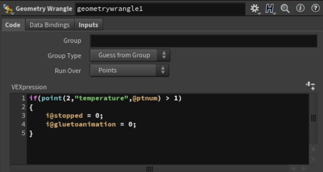This screenshot has height=172, width=323.
Task: Click the Geometry Wrangle node type icon
Action: [x=8, y=9]
